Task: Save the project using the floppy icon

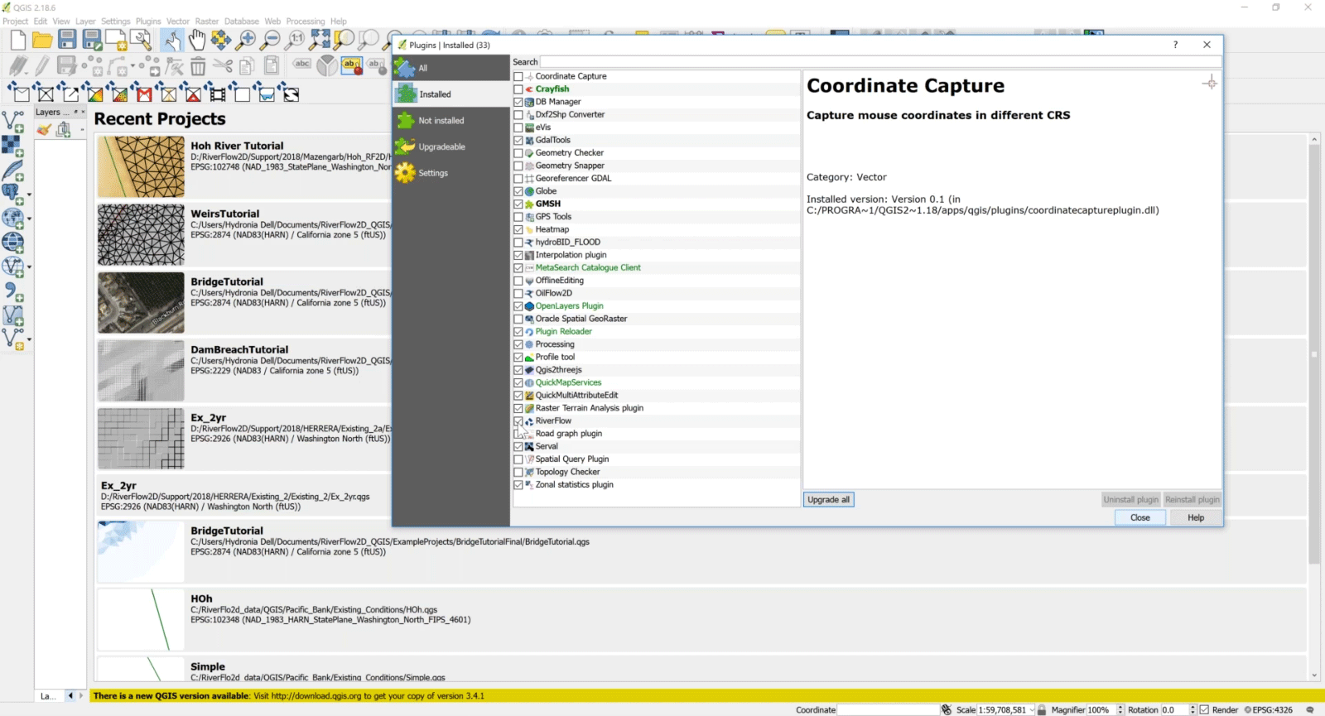Action: coord(67,40)
